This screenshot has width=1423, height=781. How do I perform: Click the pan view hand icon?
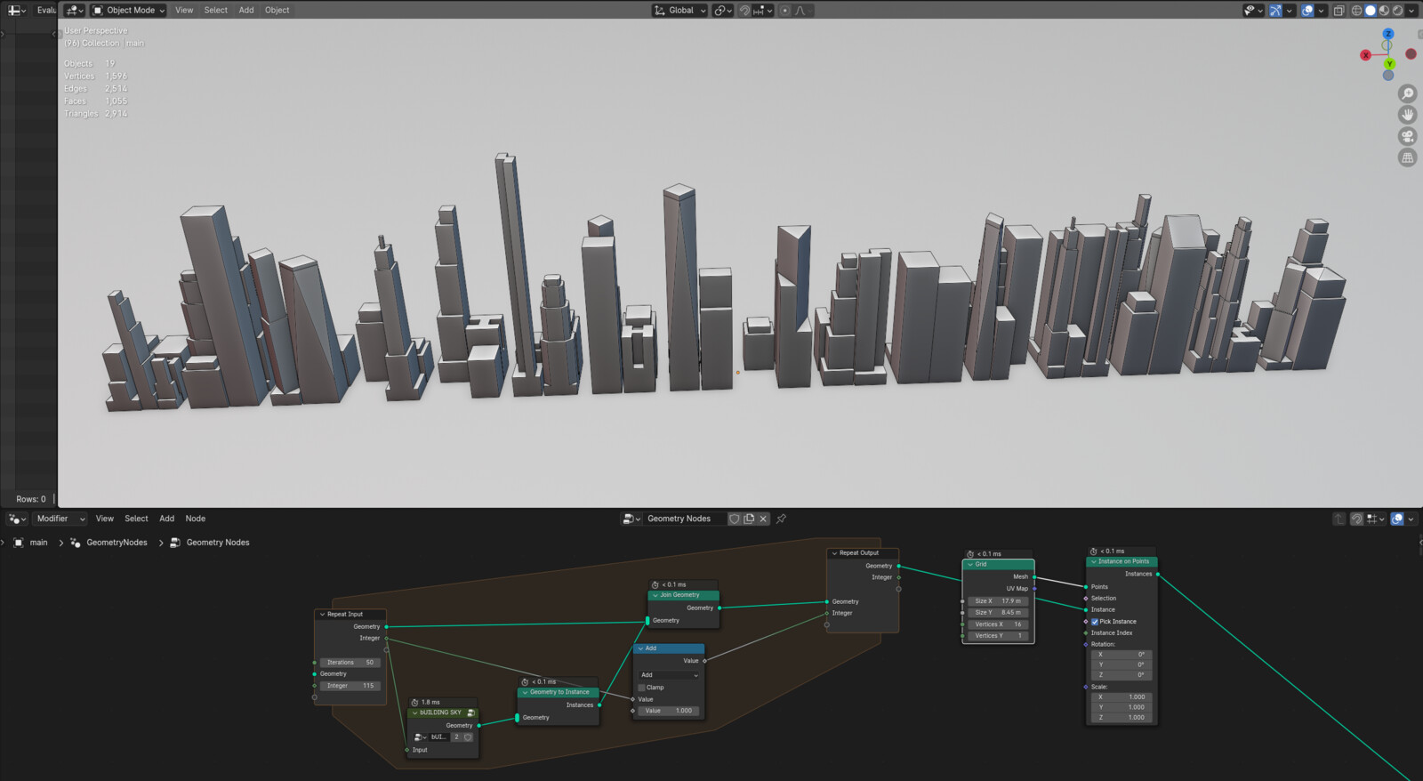pyautogui.click(x=1407, y=115)
